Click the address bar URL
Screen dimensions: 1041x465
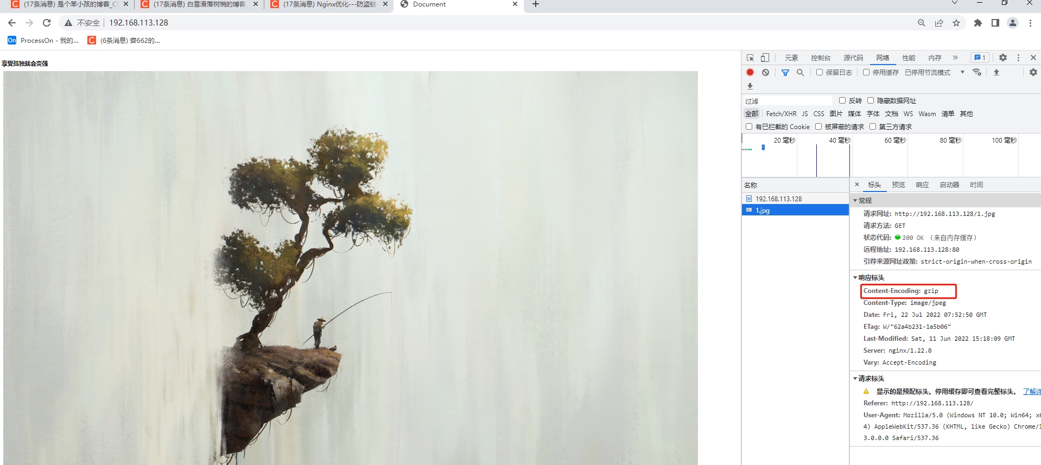[138, 23]
